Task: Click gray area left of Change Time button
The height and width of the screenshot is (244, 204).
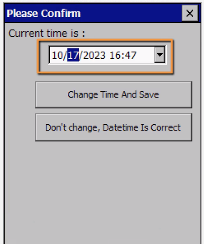Action: tap(20, 94)
